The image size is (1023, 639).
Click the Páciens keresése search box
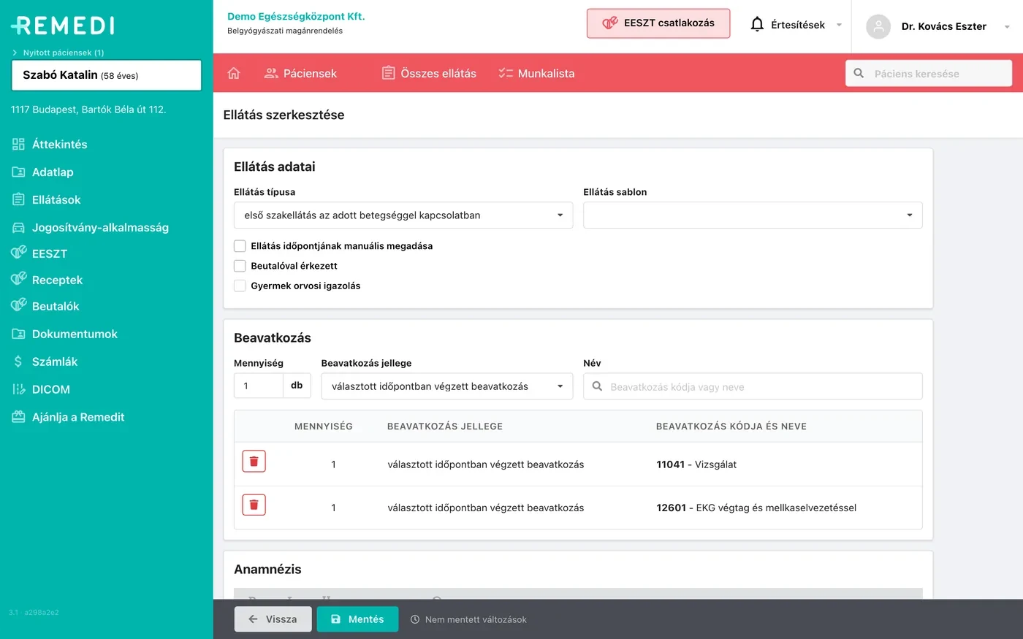pyautogui.click(x=929, y=73)
